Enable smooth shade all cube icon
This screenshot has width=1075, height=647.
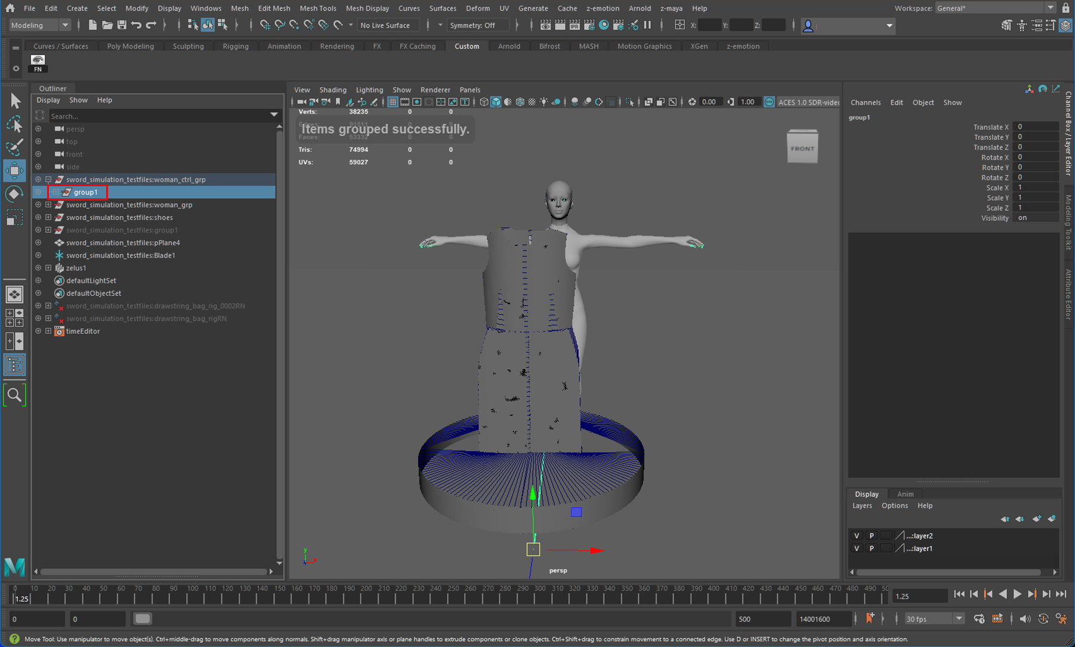click(x=496, y=102)
